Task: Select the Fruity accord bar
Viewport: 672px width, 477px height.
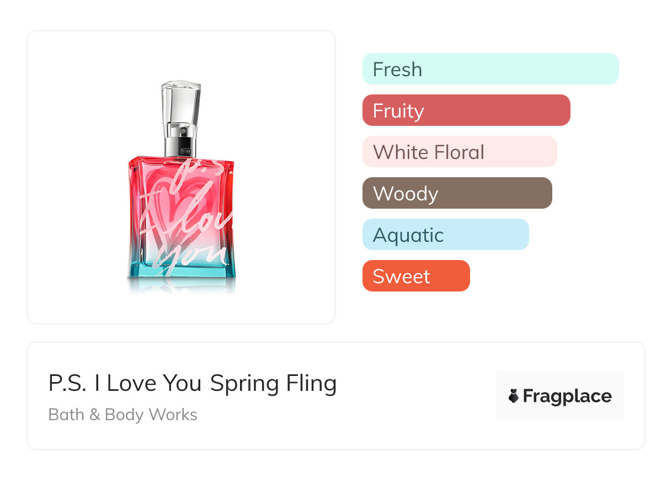Action: tap(466, 110)
